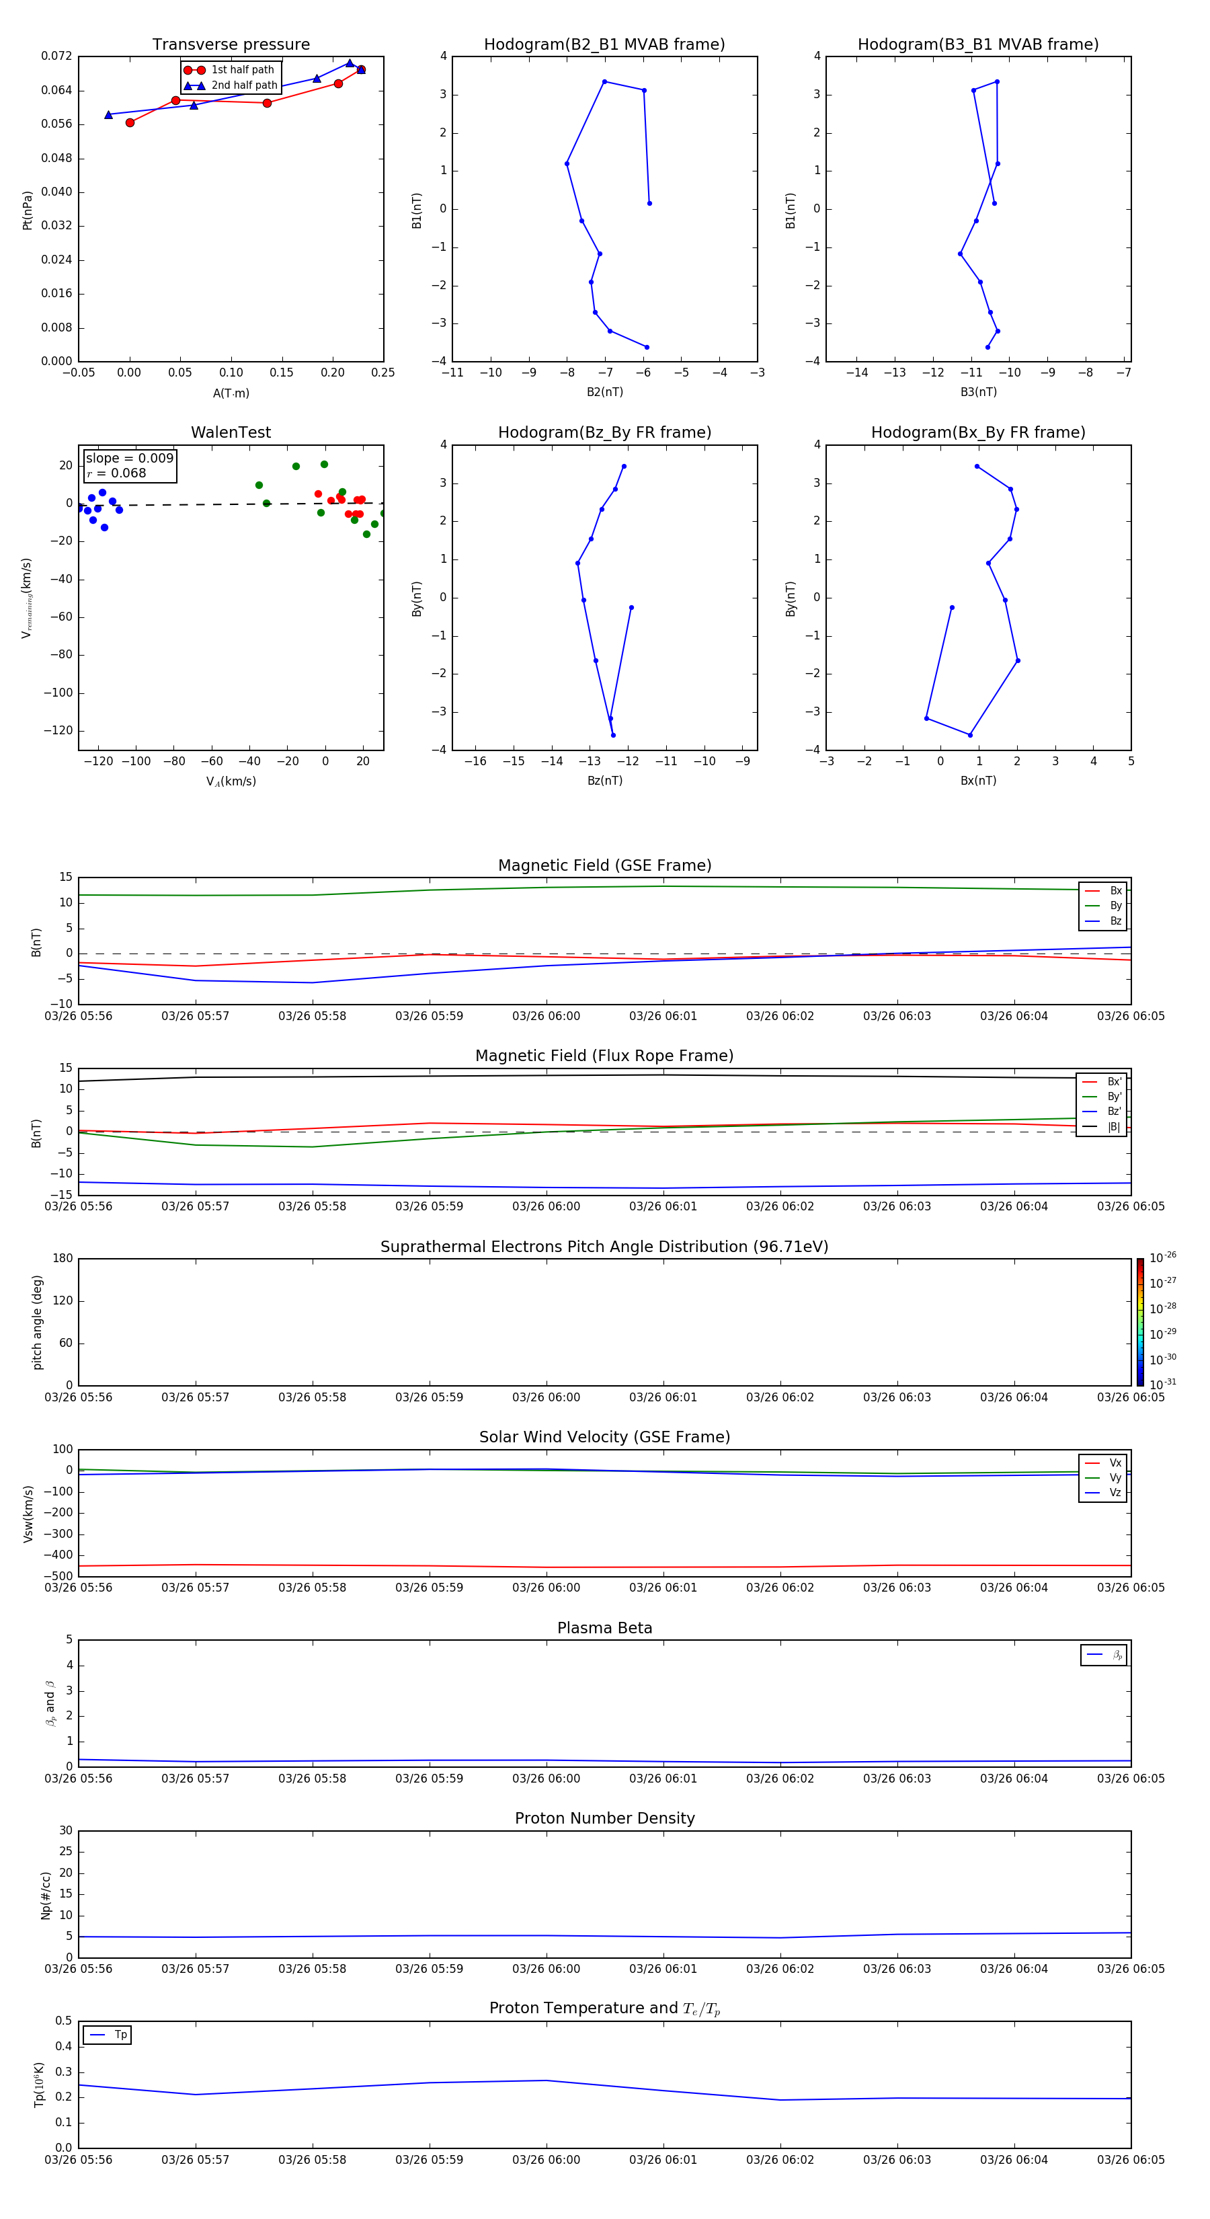The height and width of the screenshot is (2219, 1210).
Task: Click '03/26 06:00' tick under GSE magnetic field
Action: [x=546, y=1017]
